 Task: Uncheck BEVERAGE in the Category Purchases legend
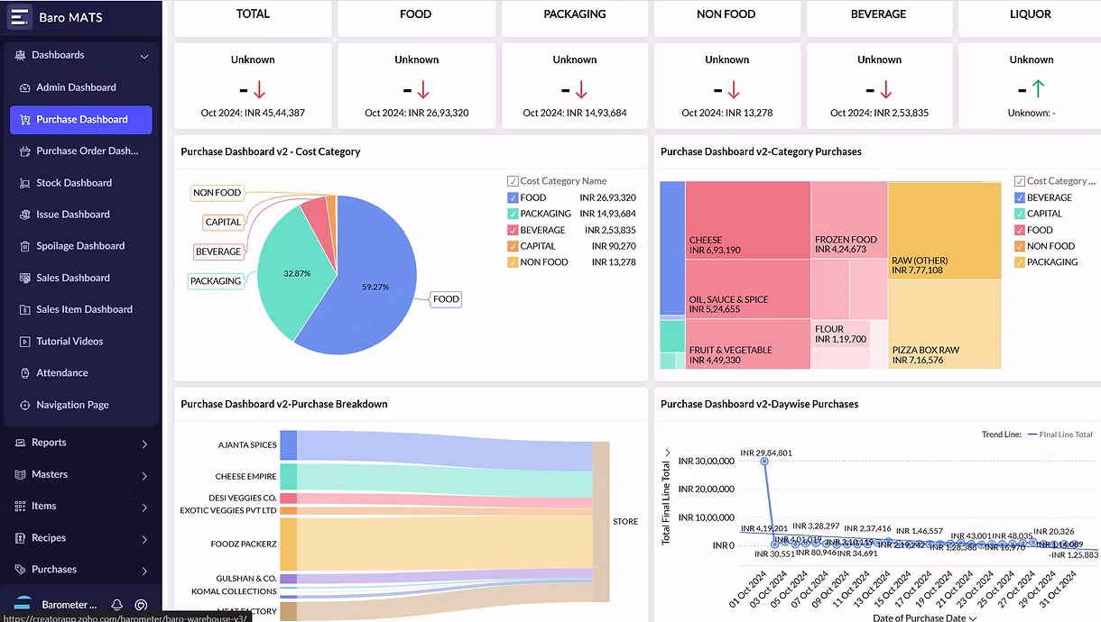coord(1020,197)
